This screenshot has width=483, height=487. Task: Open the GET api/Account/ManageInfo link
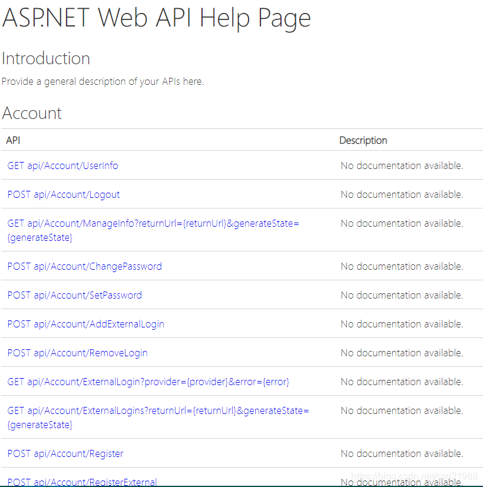(x=153, y=230)
